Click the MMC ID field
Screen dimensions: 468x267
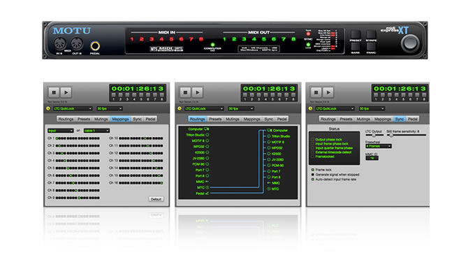(372, 158)
